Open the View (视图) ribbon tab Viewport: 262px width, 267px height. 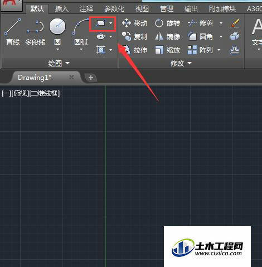142,9
